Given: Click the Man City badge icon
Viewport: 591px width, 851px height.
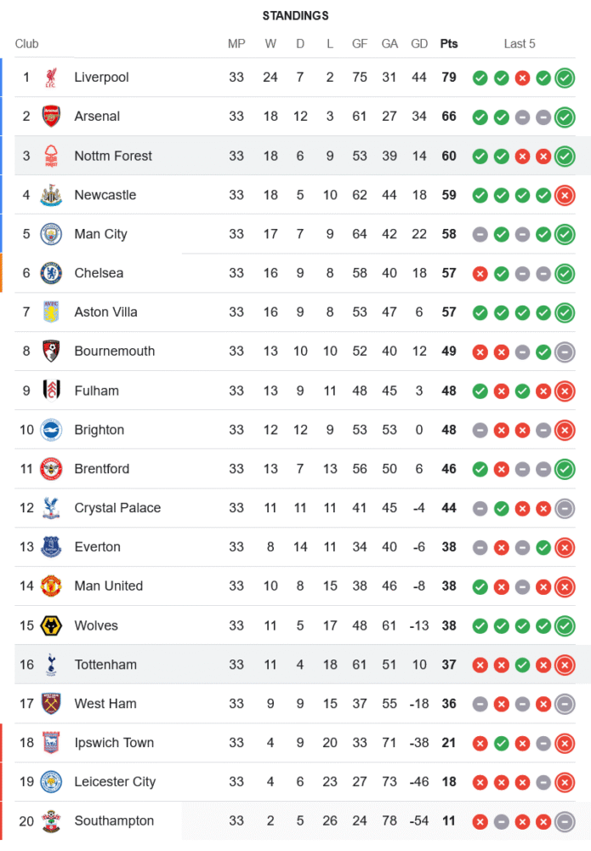Looking at the screenshot, I should [51, 234].
